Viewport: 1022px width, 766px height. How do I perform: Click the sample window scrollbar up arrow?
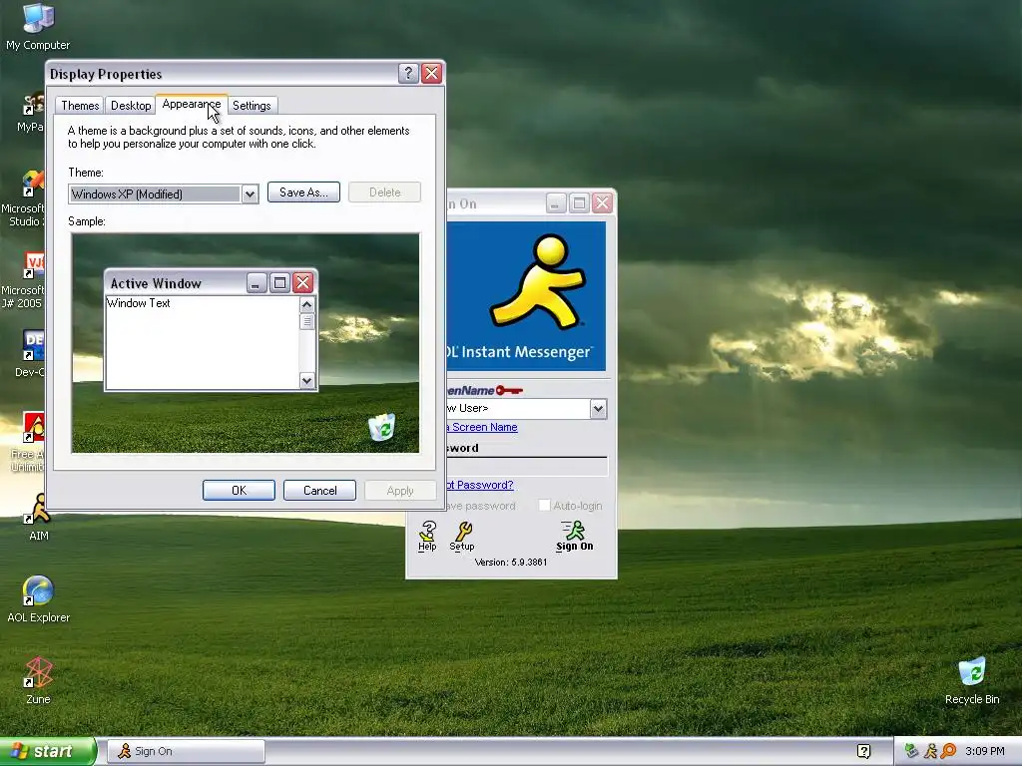307,304
